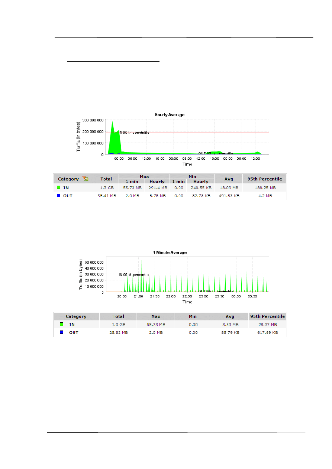Sort by Total column in Hourly table
Image resolution: width=332 pixels, height=469 pixels.
tap(106, 179)
